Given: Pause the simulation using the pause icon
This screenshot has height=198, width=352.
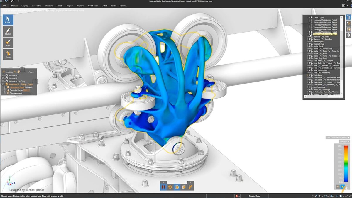Looking at the screenshot, I should (x=163, y=187).
